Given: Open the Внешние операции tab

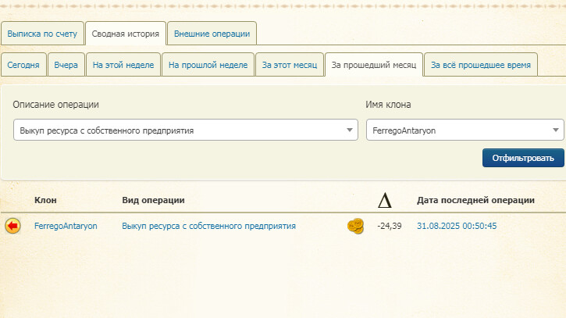Looking at the screenshot, I should (x=212, y=34).
